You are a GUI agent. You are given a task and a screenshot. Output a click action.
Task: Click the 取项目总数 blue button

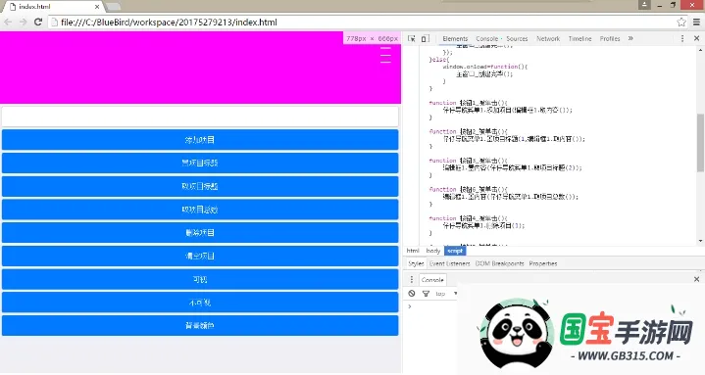point(200,210)
